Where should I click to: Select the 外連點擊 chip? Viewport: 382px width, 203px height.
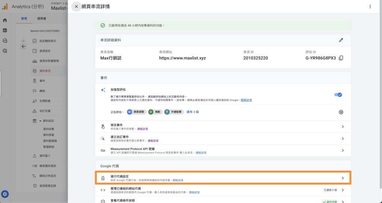tap(174, 112)
